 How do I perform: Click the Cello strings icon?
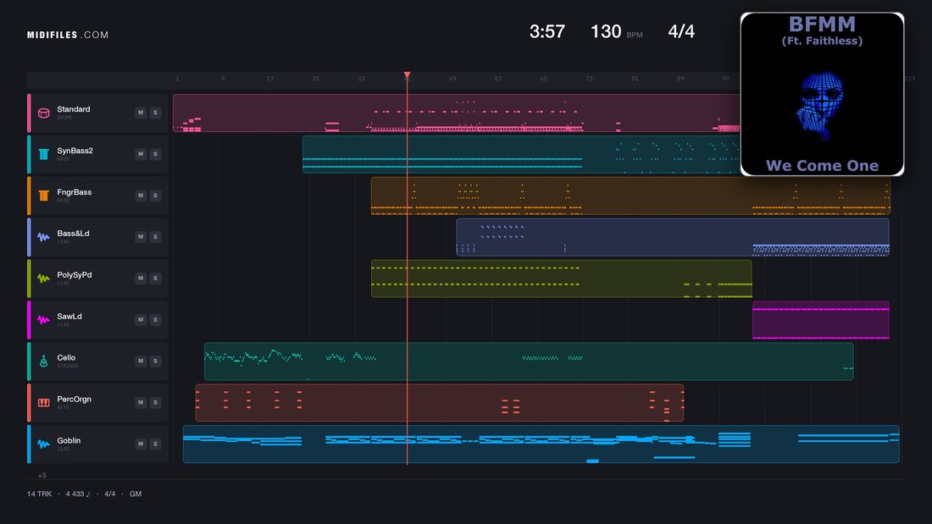(43, 361)
